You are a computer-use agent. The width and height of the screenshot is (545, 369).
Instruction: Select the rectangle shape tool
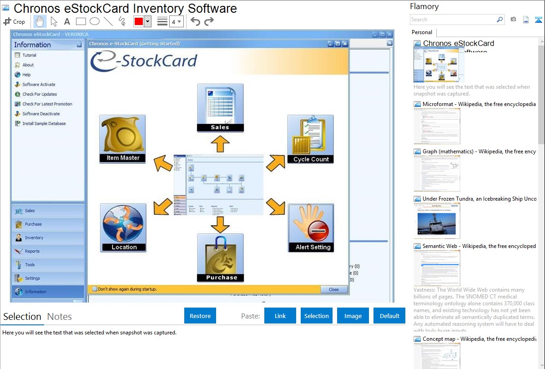tap(81, 21)
